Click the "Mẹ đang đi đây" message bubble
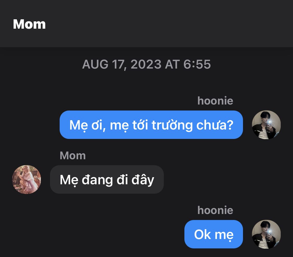This screenshot has height=257, width=293. pyautogui.click(x=107, y=180)
